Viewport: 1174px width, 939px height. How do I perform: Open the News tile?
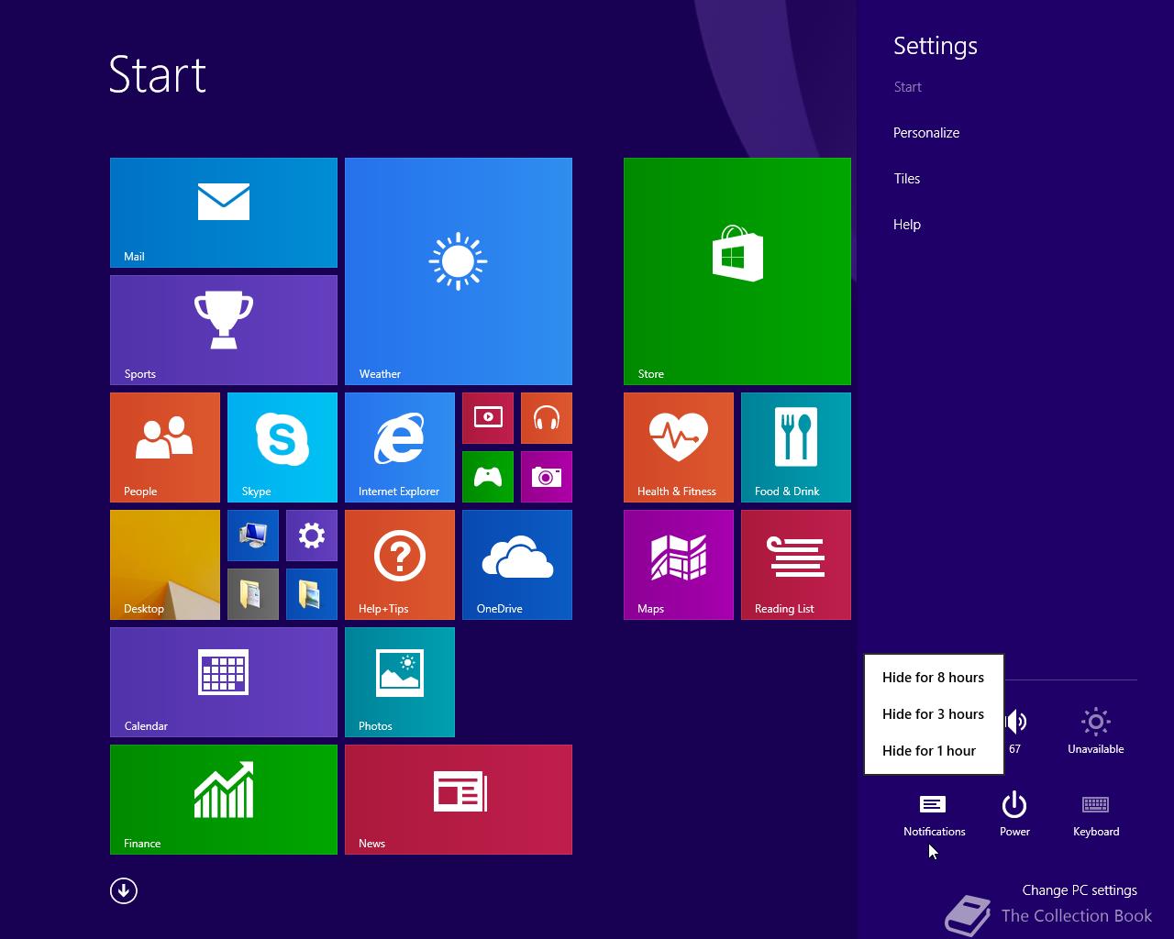(x=459, y=800)
